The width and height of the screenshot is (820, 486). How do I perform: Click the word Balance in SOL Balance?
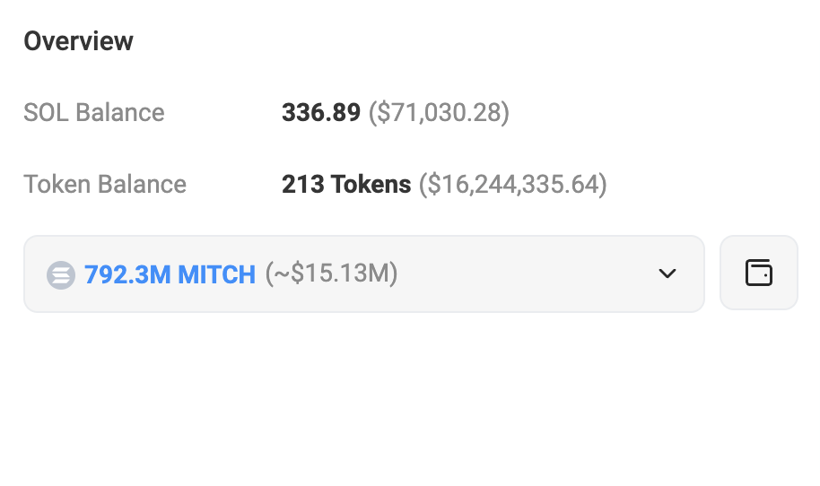tap(120, 113)
